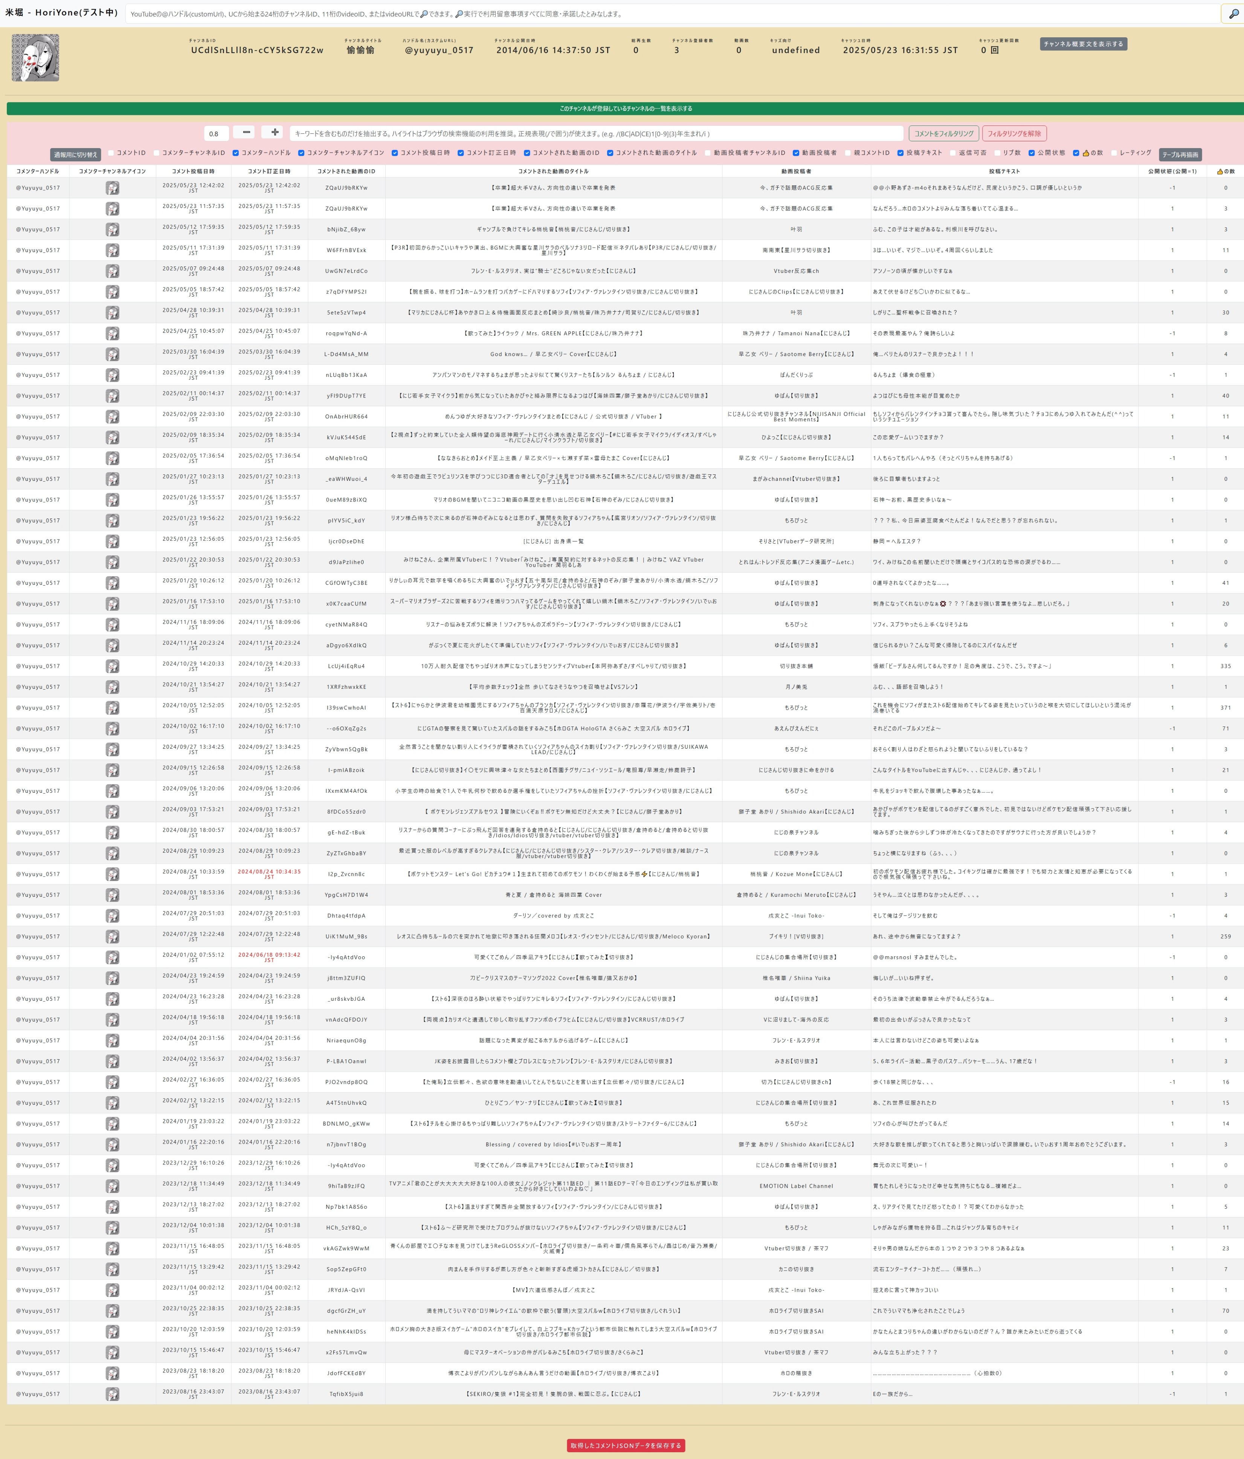The image size is (1244, 1459).
Task: Click commenter icon in the 2024/08/24 10:33:59 row
Action: pyautogui.click(x=113, y=874)
